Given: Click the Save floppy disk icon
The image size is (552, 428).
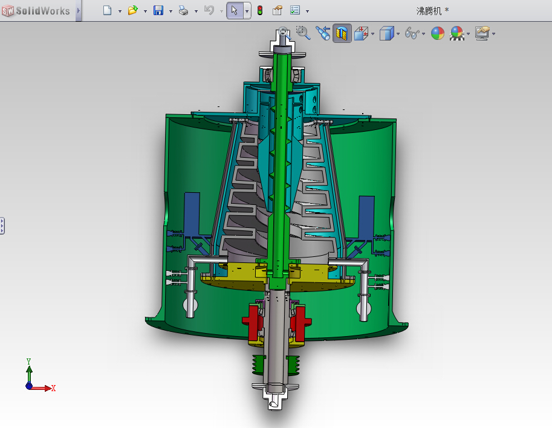Looking at the screenshot, I should 158,10.
